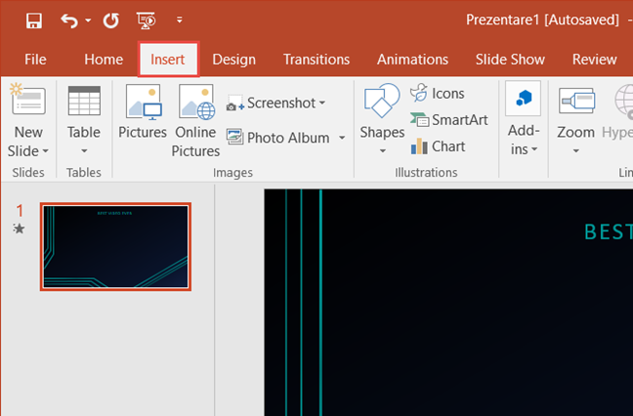Expand the Photo Album dropdown arrow
This screenshot has height=416, width=633.
[342, 138]
